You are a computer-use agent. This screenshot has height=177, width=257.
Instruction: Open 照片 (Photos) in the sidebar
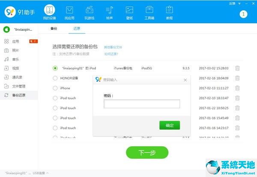click(x=15, y=50)
